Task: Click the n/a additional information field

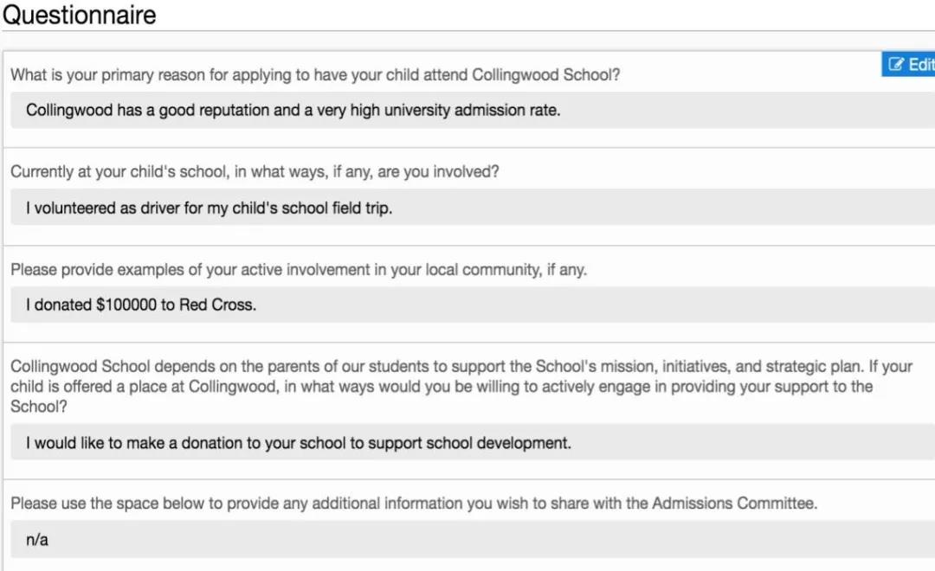Action: coord(472,540)
